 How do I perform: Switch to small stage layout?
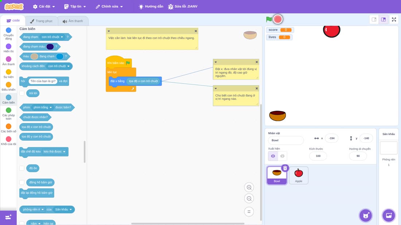[374, 19]
